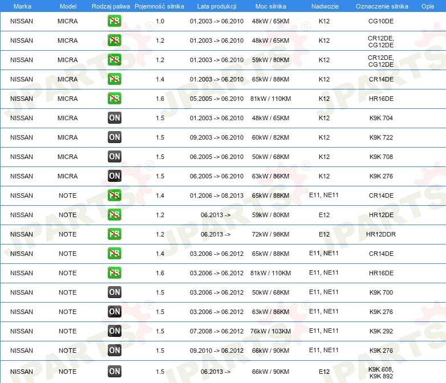Click engine capacity 1.0 cell
Viewport: 446px width, 383px height.
(160, 21)
